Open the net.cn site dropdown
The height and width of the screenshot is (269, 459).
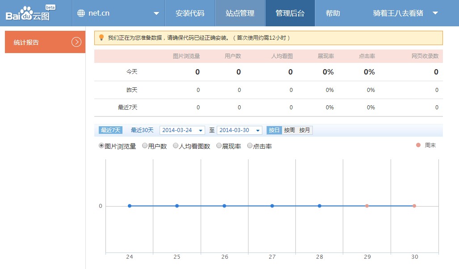tap(156, 13)
